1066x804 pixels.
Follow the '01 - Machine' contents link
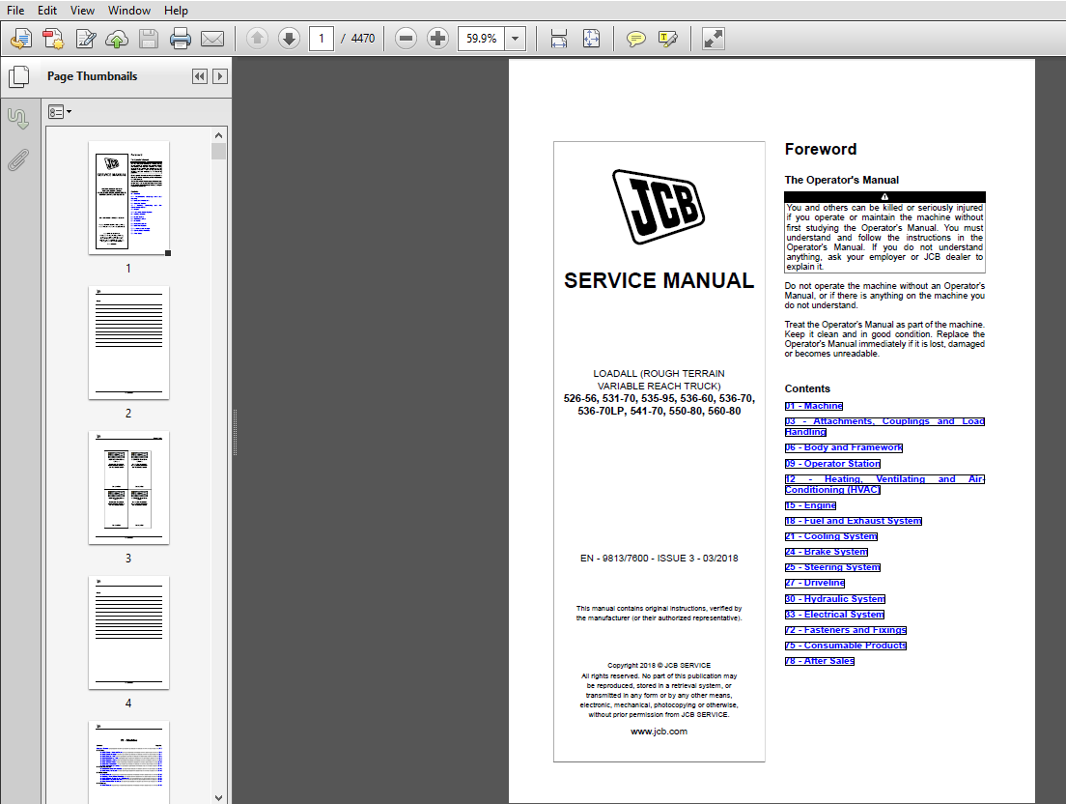click(x=814, y=406)
